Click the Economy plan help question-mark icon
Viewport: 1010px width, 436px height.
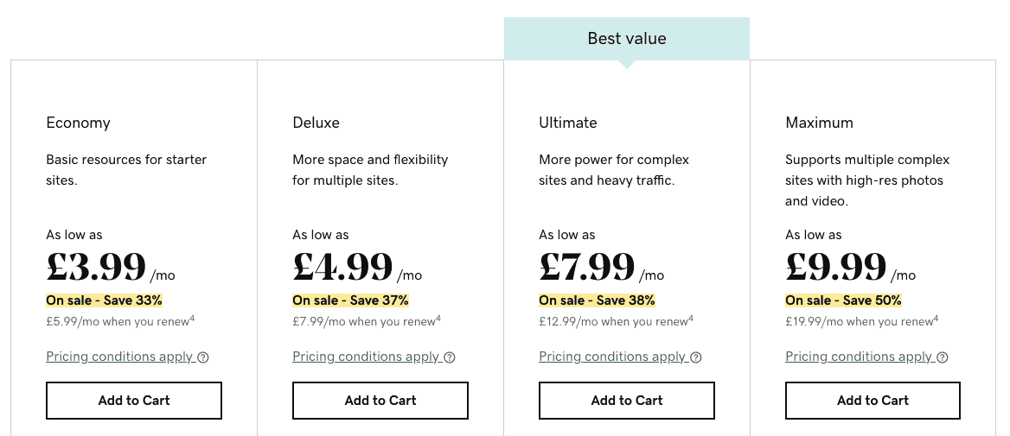tap(203, 357)
